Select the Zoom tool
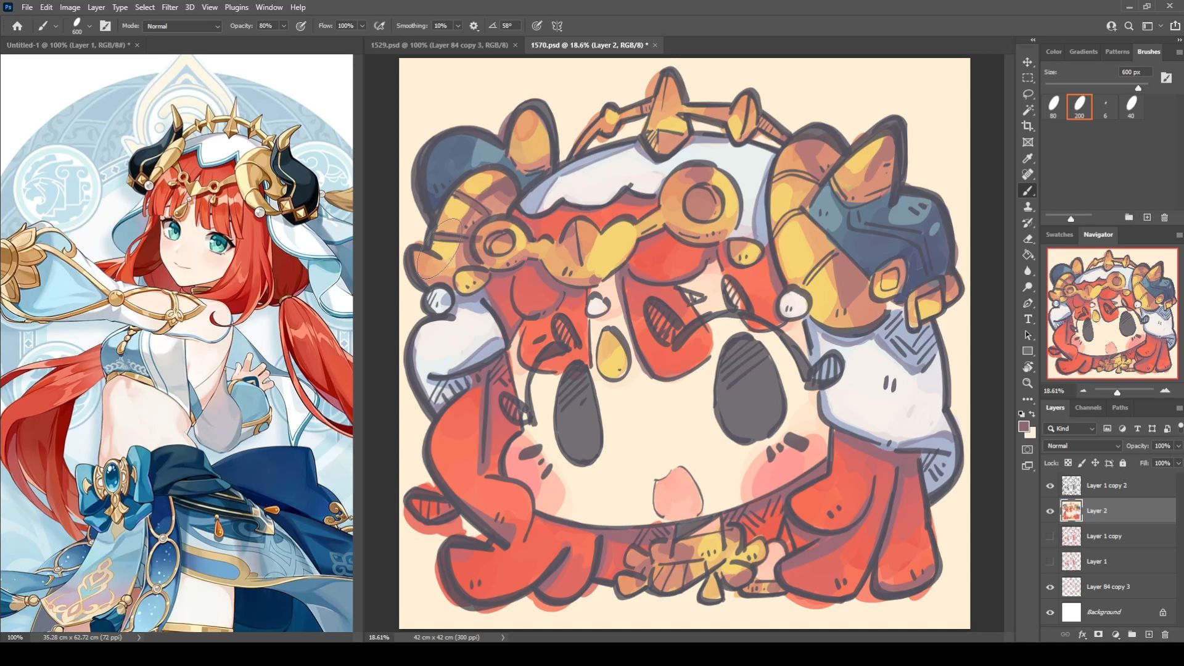1184x666 pixels. pyautogui.click(x=1027, y=383)
